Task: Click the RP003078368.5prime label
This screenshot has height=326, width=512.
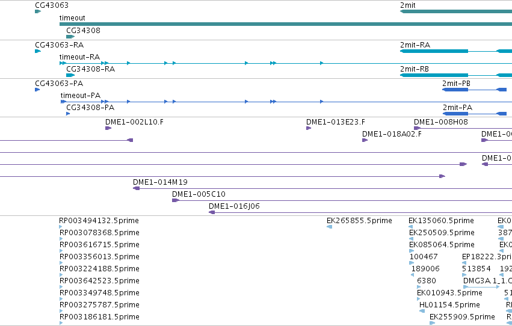Action: (x=99, y=232)
